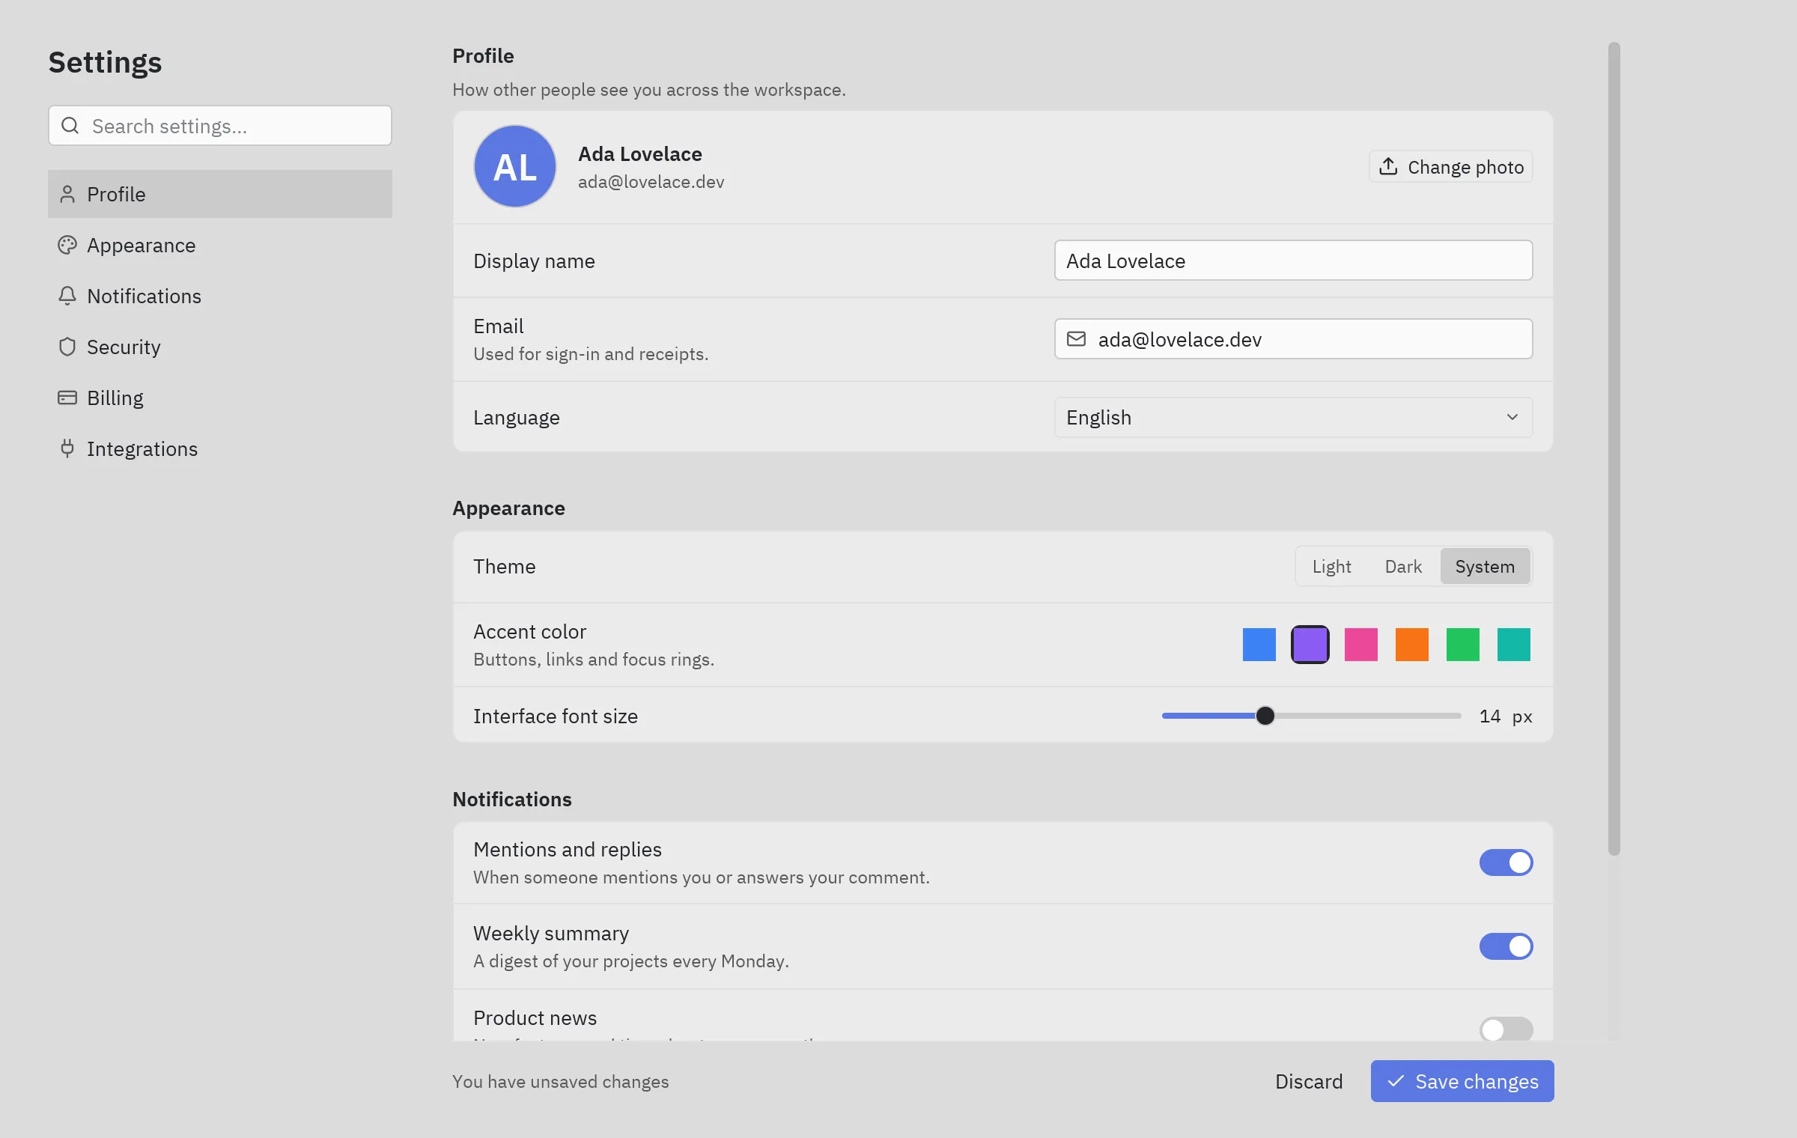Choose the pink accent color swatch
1797x1138 pixels.
click(x=1361, y=645)
